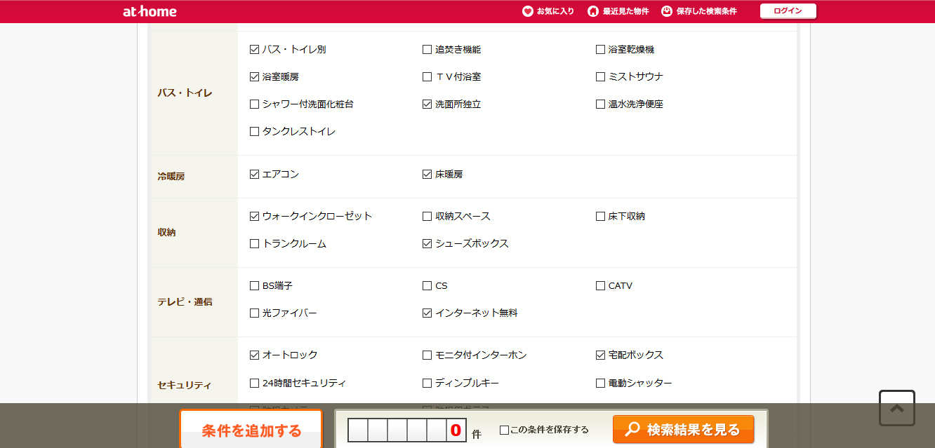Image resolution: width=935 pixels, height=448 pixels.
Task: Open recently viewed properties house icon
Action: [593, 11]
